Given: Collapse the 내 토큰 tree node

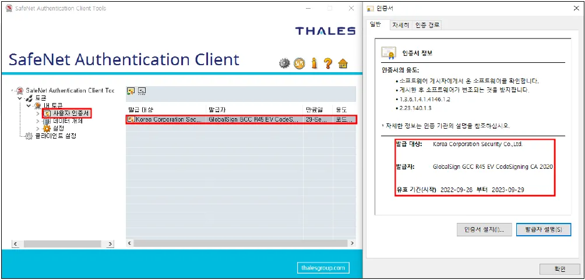Looking at the screenshot, I should click(29, 106).
